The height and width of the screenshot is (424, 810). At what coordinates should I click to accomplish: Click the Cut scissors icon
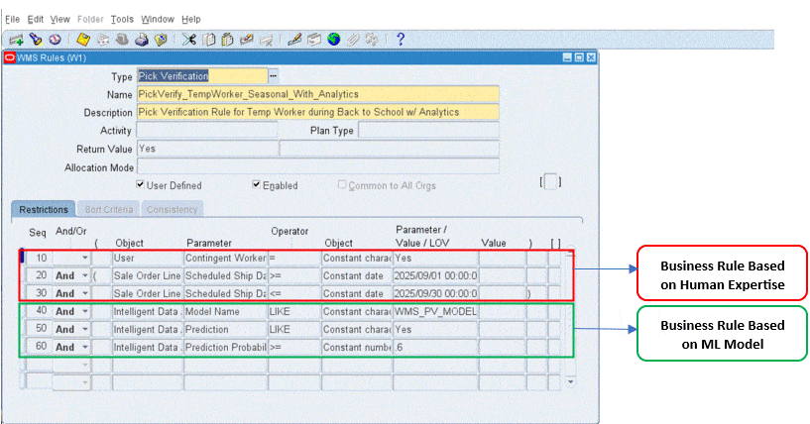[x=189, y=40]
